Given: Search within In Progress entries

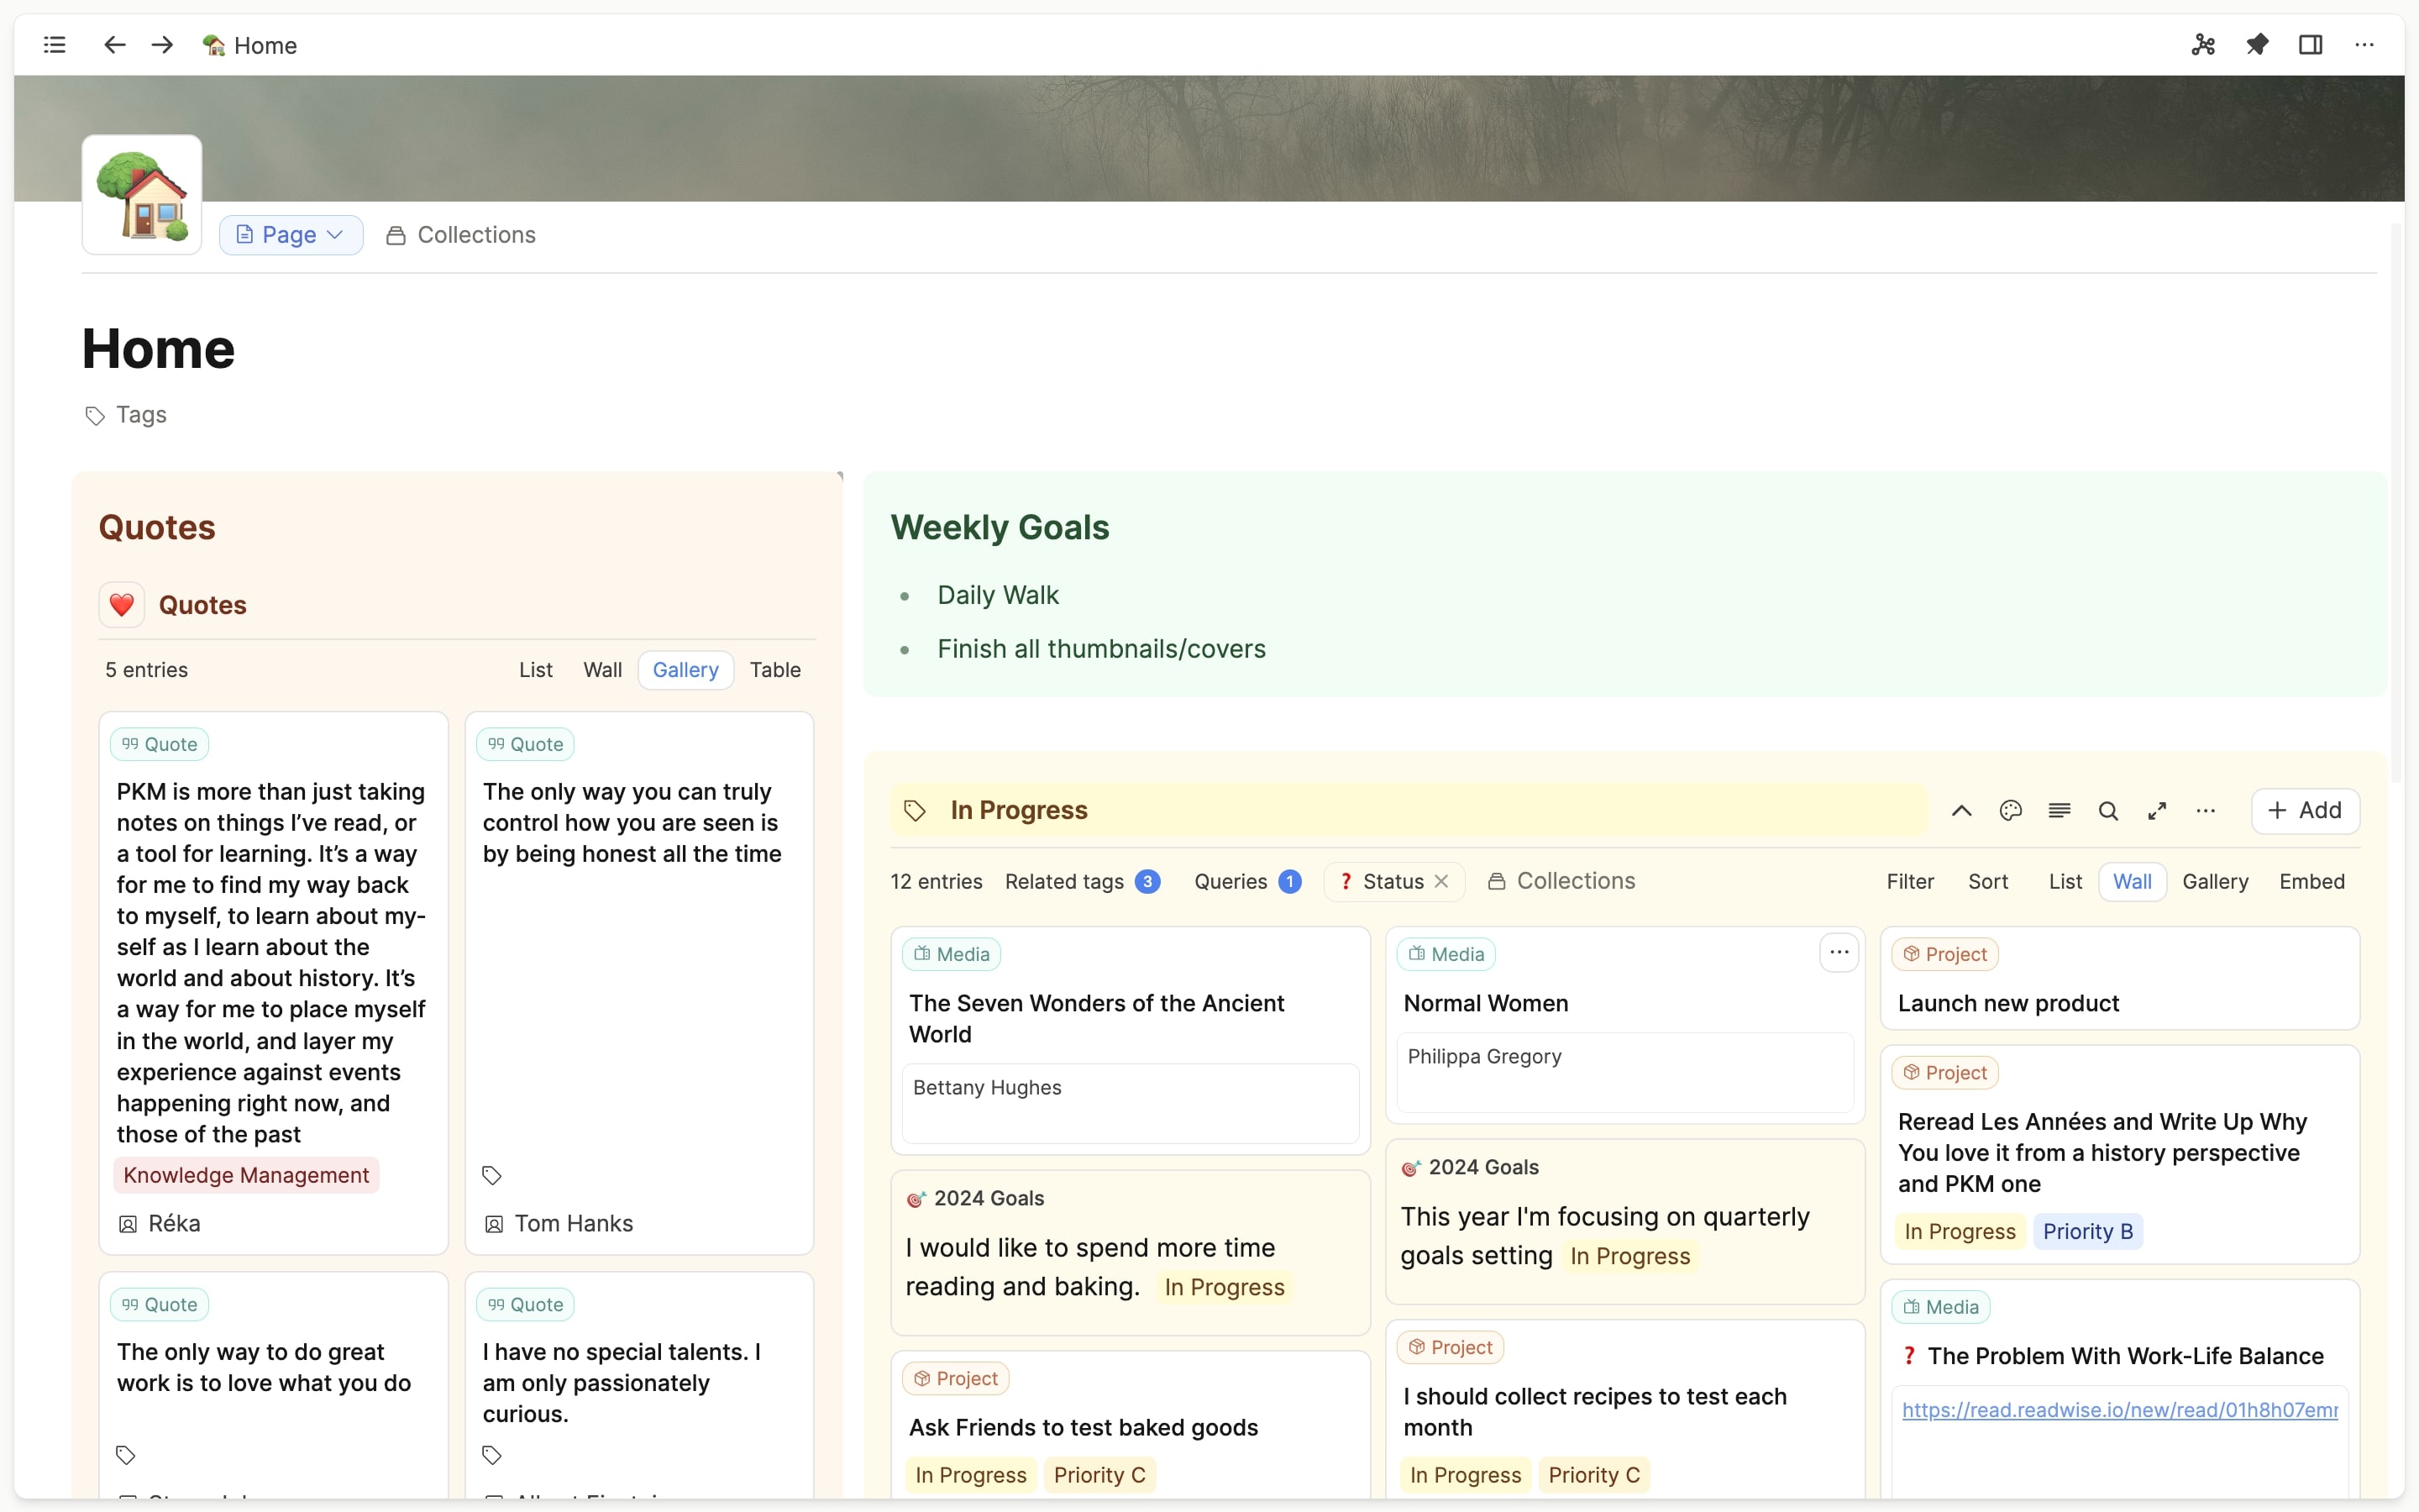Looking at the screenshot, I should (x=2108, y=811).
